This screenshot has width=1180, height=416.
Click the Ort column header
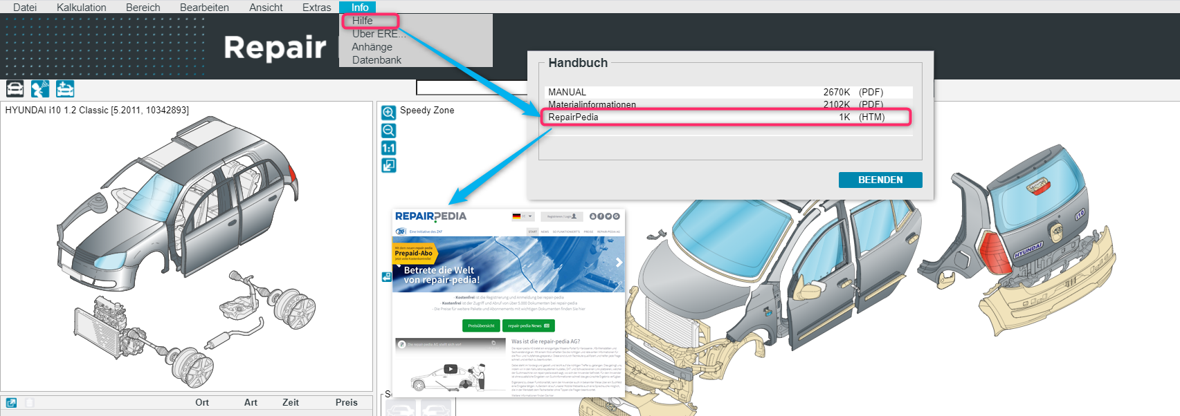click(x=202, y=402)
